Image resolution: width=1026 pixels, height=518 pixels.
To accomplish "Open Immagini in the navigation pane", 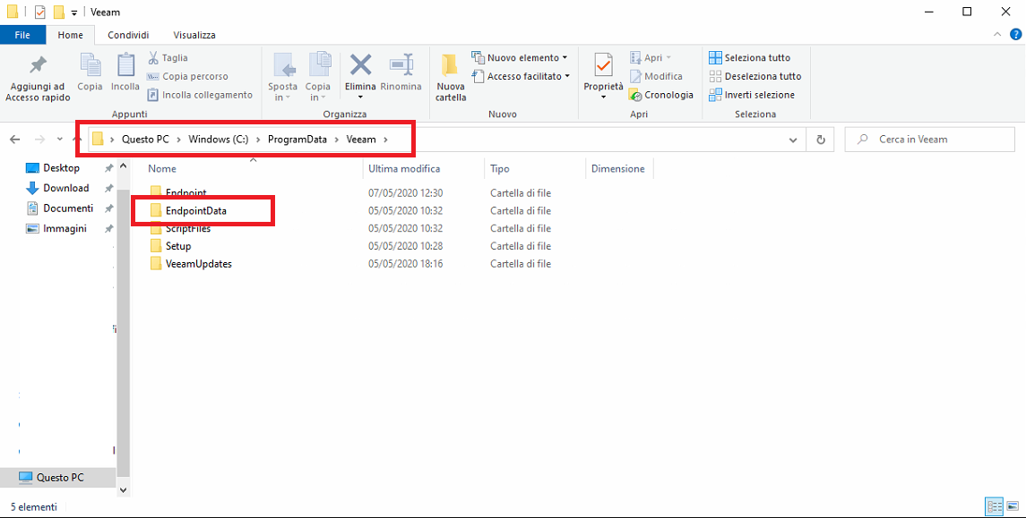I will point(65,229).
